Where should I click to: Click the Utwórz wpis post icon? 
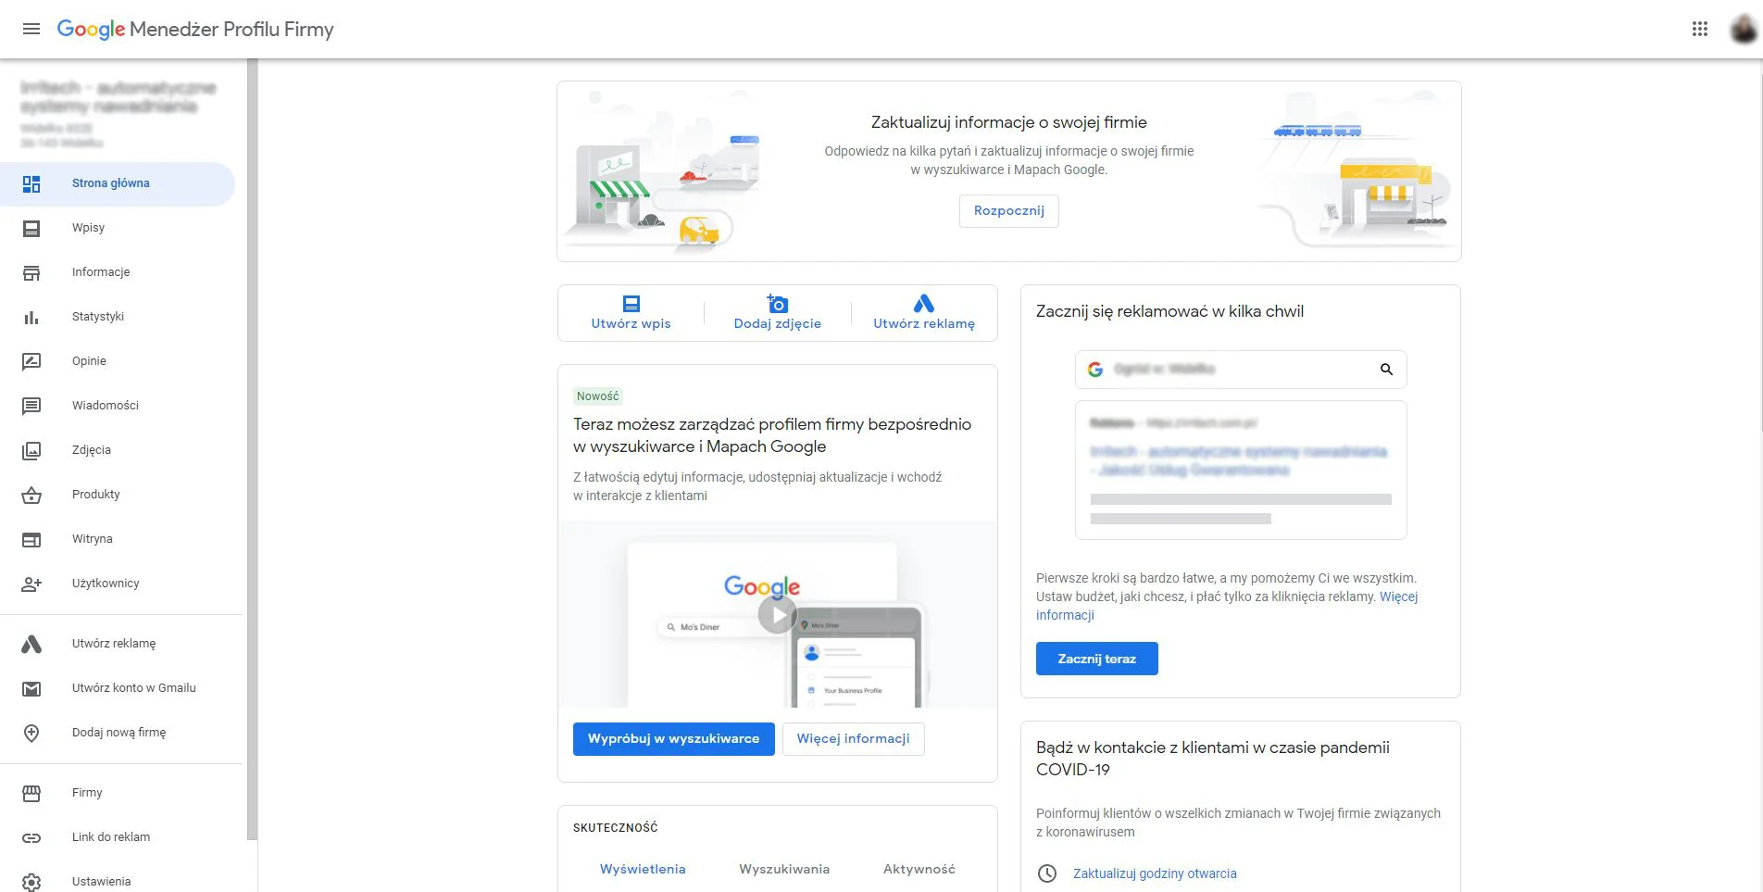point(631,304)
